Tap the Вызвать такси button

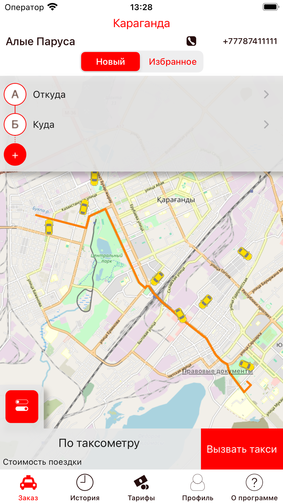coord(242,449)
